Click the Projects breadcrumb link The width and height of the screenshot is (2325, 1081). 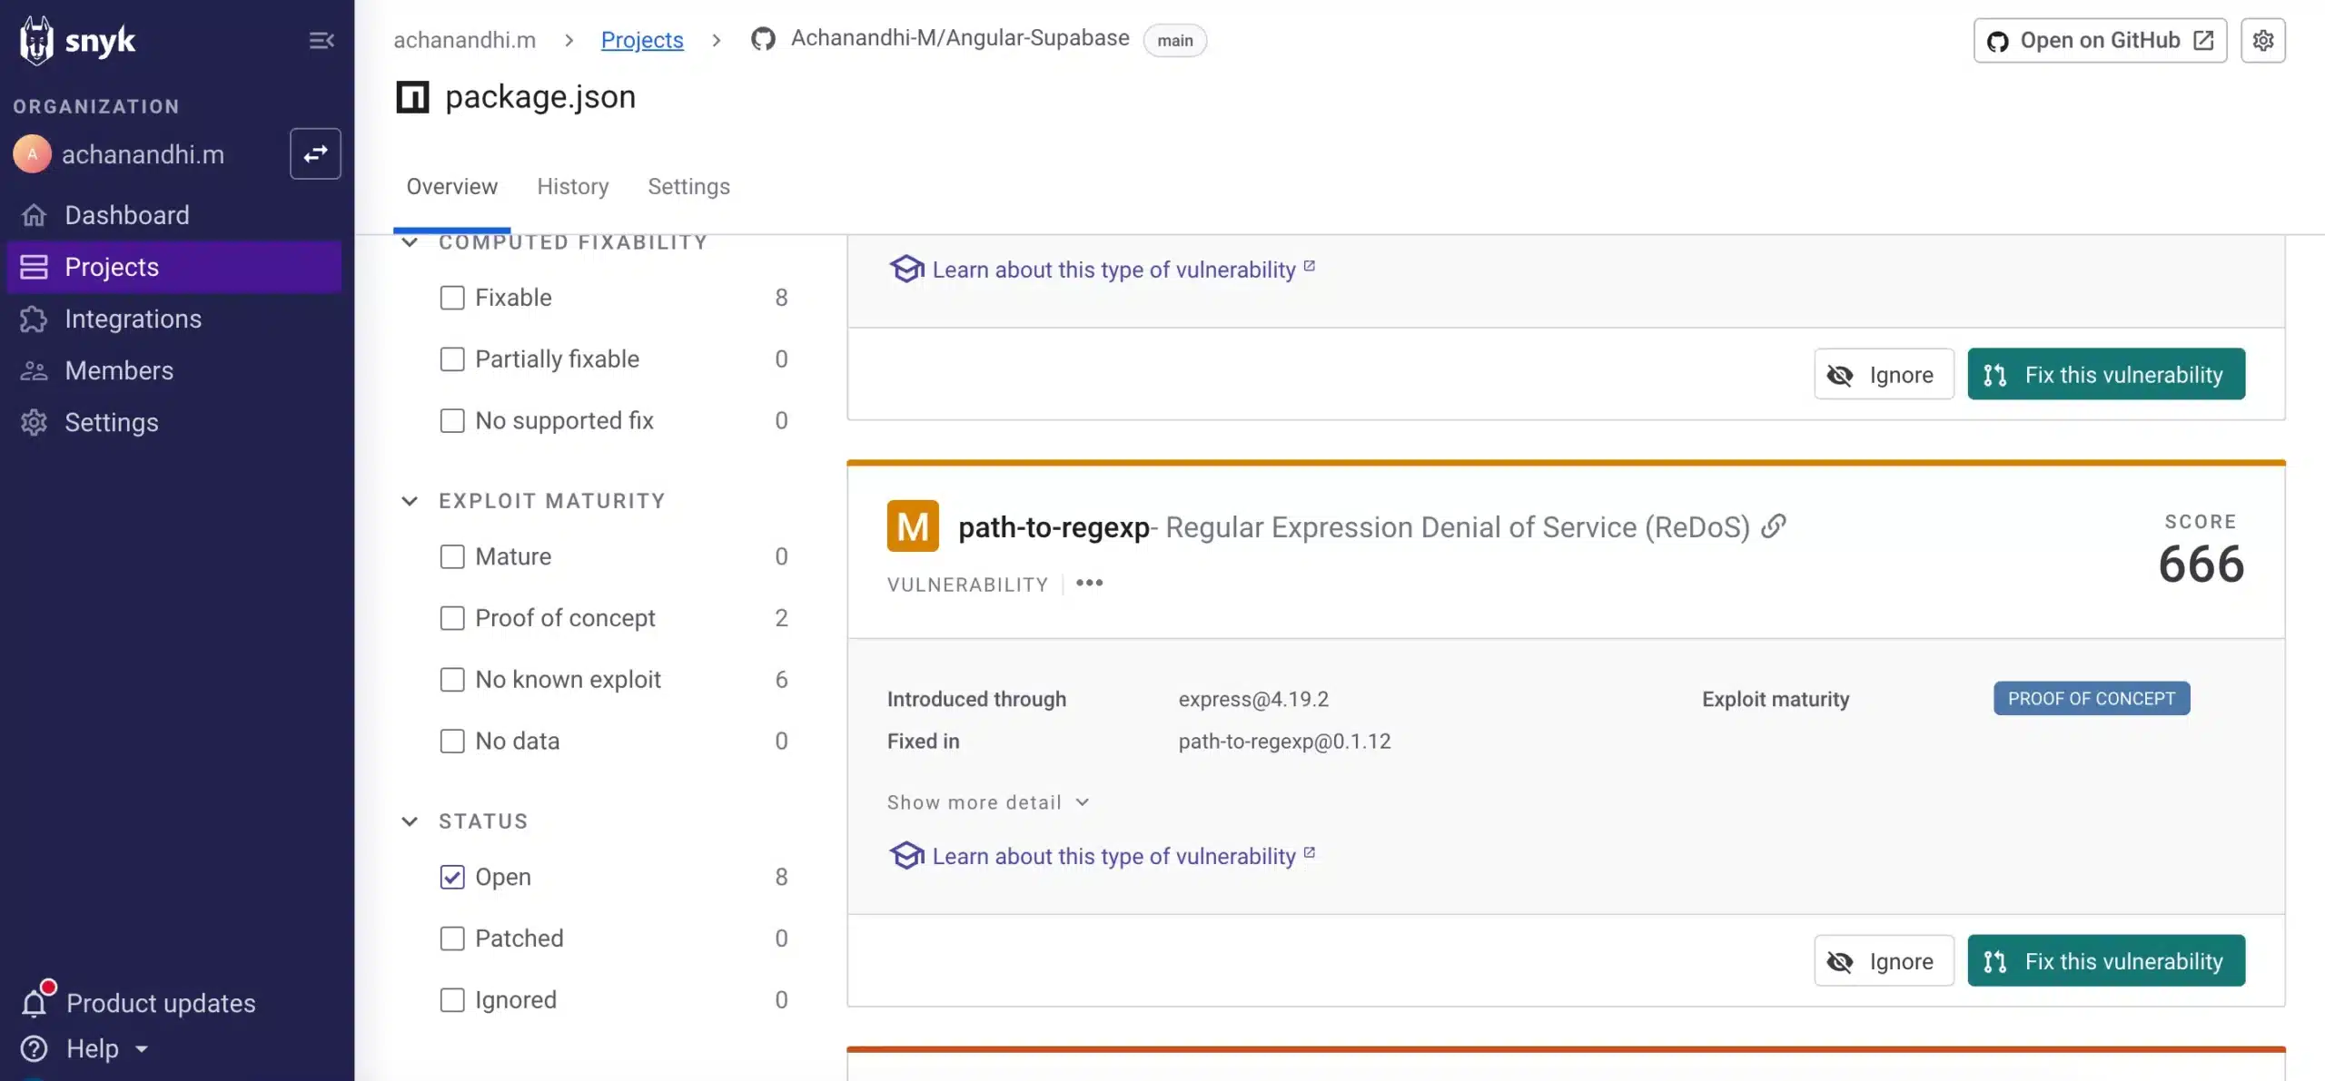point(642,40)
